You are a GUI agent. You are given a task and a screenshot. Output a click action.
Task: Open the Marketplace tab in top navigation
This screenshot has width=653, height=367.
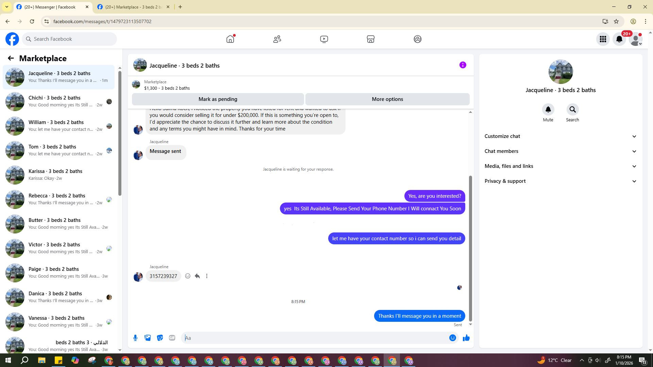pyautogui.click(x=370, y=39)
